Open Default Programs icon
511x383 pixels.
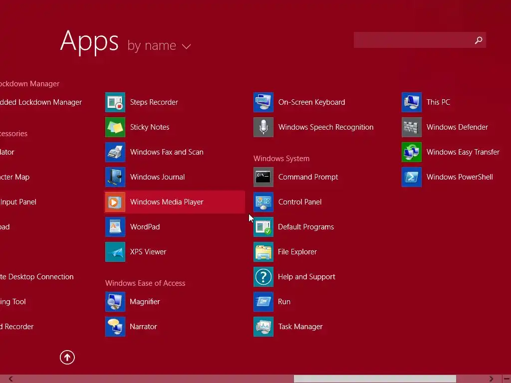(263, 227)
